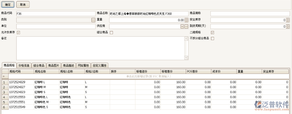
Task: Check the 不拆分组合商品 checkbox
Action: tap(213, 39)
